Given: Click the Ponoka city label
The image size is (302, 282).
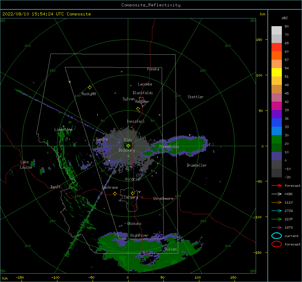Looking at the screenshot, I should point(153,69).
